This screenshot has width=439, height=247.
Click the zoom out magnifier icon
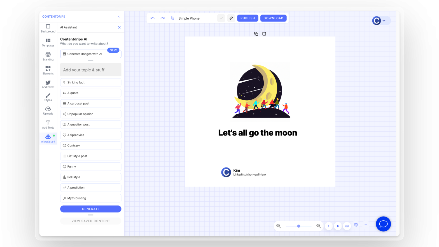[279, 226]
